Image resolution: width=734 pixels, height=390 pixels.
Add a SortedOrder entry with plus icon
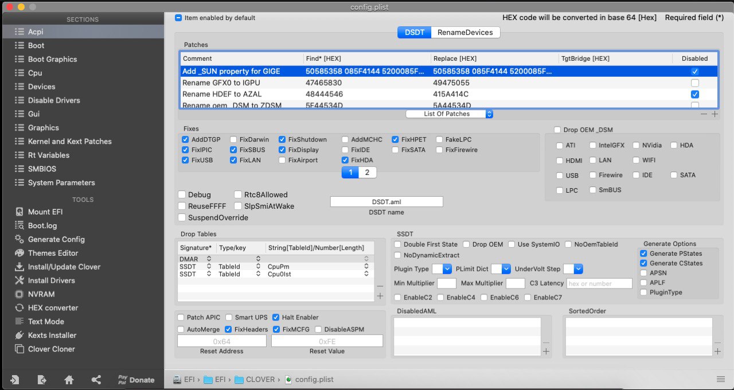pyautogui.click(x=718, y=351)
